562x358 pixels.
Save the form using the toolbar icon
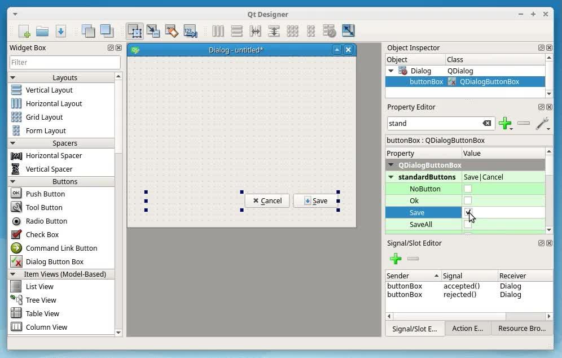pyautogui.click(x=60, y=31)
